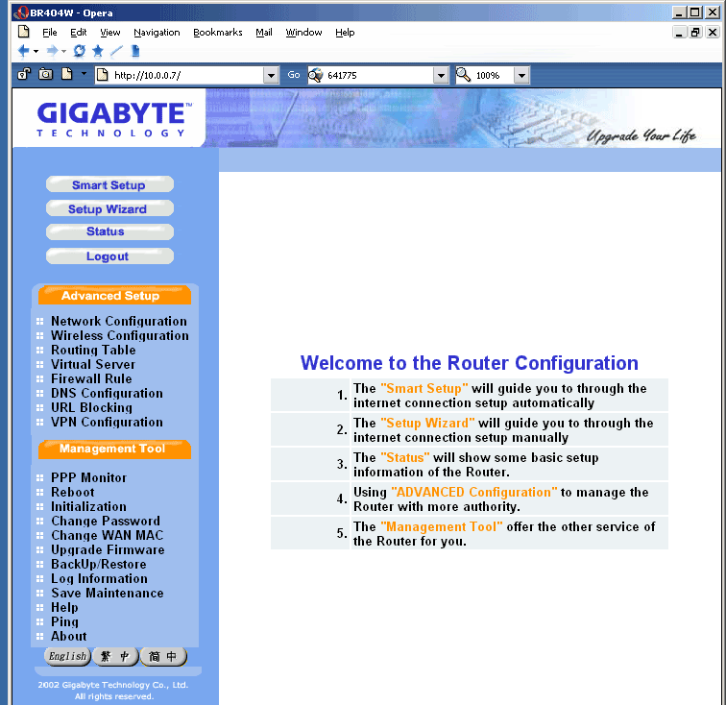Open DNS Configuration link
The image size is (726, 705).
(107, 393)
